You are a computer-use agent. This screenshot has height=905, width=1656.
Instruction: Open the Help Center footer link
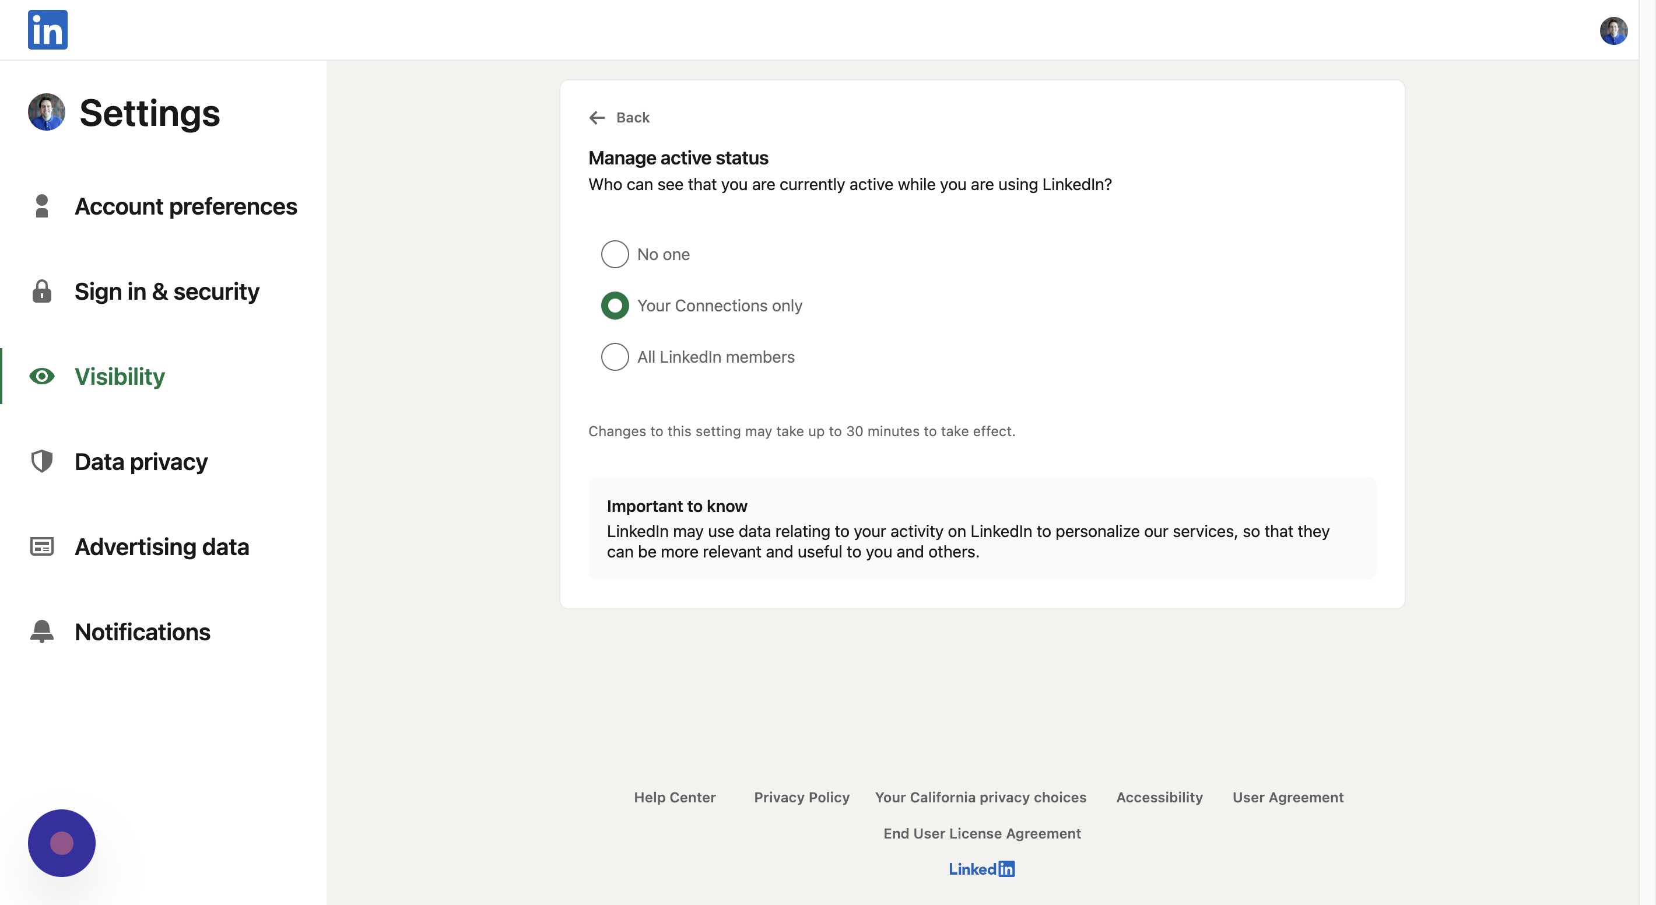[x=675, y=797]
